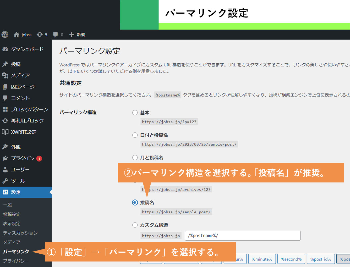
Task: Open the ユーザー menu item
Action: [x=26, y=170]
